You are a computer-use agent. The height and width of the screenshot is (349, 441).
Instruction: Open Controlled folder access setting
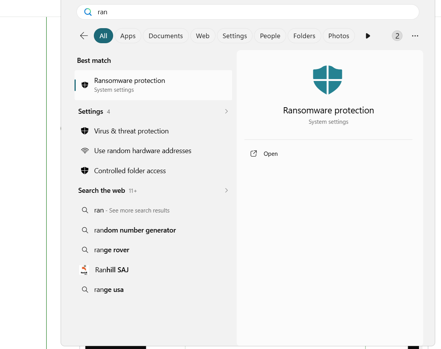[153, 171]
